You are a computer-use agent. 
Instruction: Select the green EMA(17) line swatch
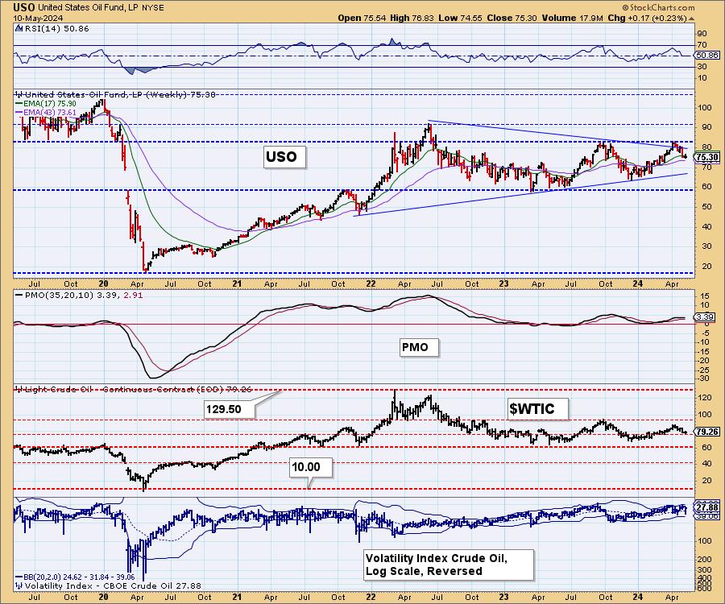pyautogui.click(x=19, y=104)
